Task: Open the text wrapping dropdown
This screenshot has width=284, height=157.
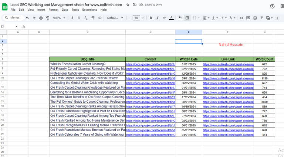Action: pyautogui.click(x=223, y=18)
